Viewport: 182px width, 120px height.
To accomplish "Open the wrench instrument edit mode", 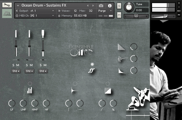I will pyautogui.click(x=7, y=5).
